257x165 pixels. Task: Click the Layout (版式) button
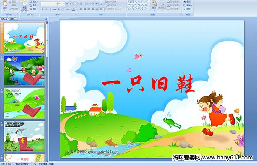[33, 2]
